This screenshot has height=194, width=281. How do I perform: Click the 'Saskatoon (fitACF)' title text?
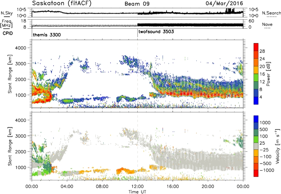(62, 4)
